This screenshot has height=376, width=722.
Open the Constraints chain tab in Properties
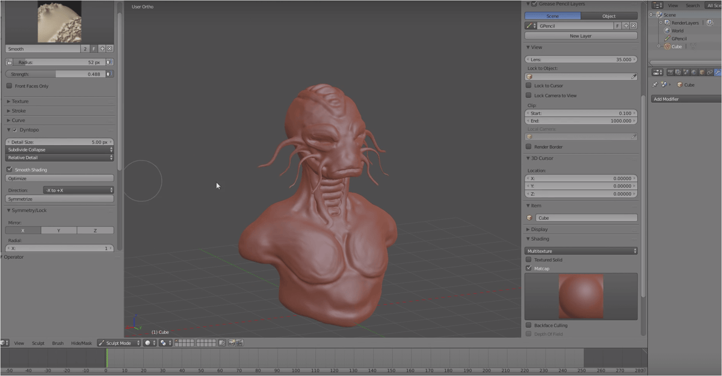coord(710,72)
